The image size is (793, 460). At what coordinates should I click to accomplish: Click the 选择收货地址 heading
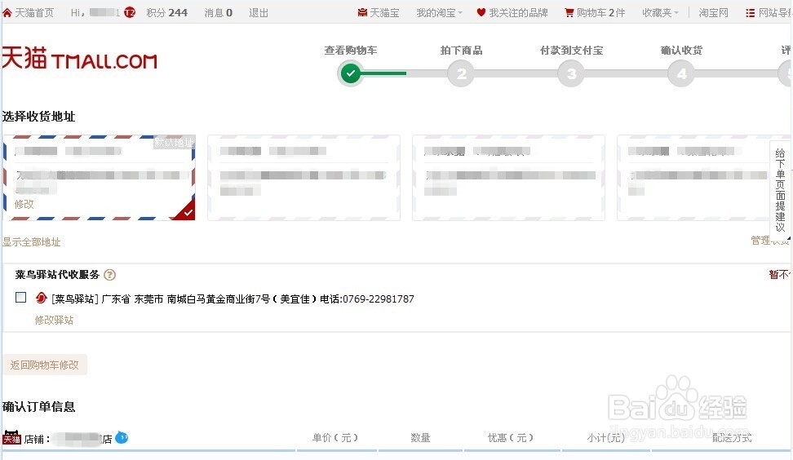[x=38, y=117]
